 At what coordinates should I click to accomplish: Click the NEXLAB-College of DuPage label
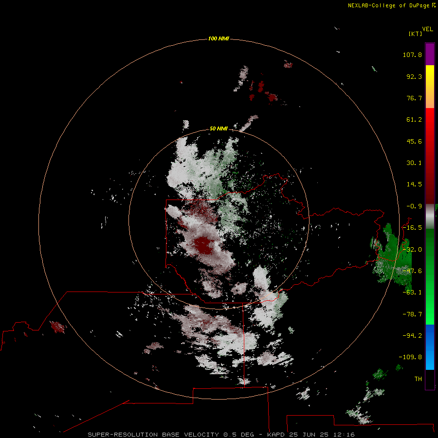388,5
